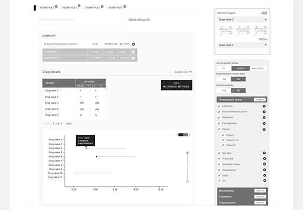Image resolution: width=303 pixels, height=210 pixels.
Task: Open the Basic View dropdown
Action: coord(183,72)
